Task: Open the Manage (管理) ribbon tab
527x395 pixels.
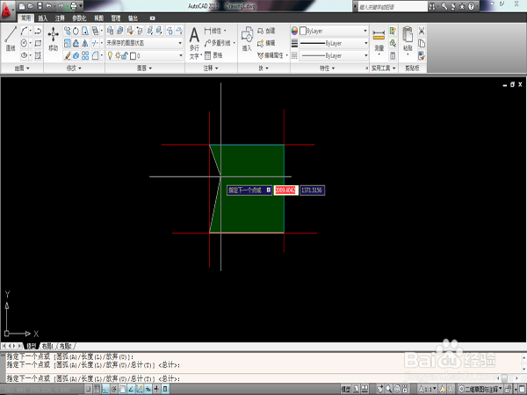Action: coord(116,18)
